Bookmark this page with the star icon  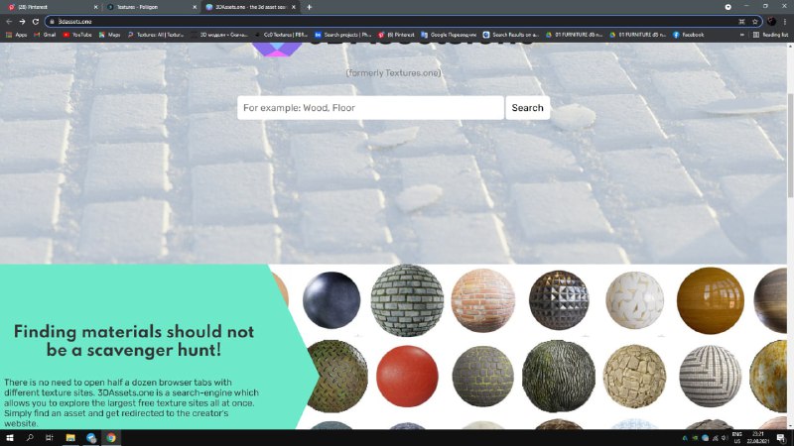point(755,22)
